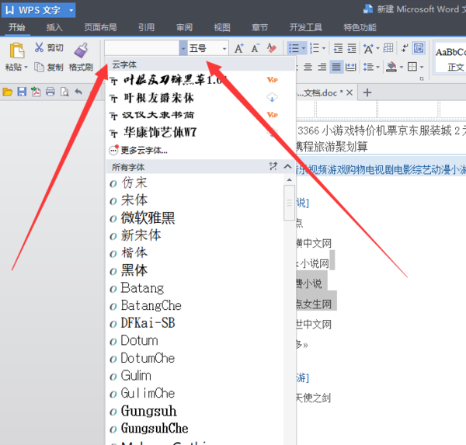Screen dimensions: 466x445
Task: Click the Paste (粘贴) clipboard icon
Action: [x=16, y=50]
